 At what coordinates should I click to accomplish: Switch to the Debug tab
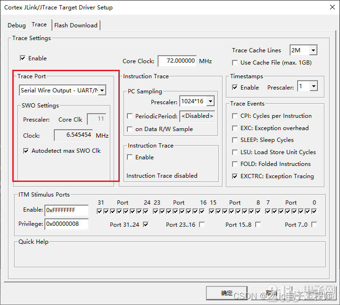click(17, 25)
